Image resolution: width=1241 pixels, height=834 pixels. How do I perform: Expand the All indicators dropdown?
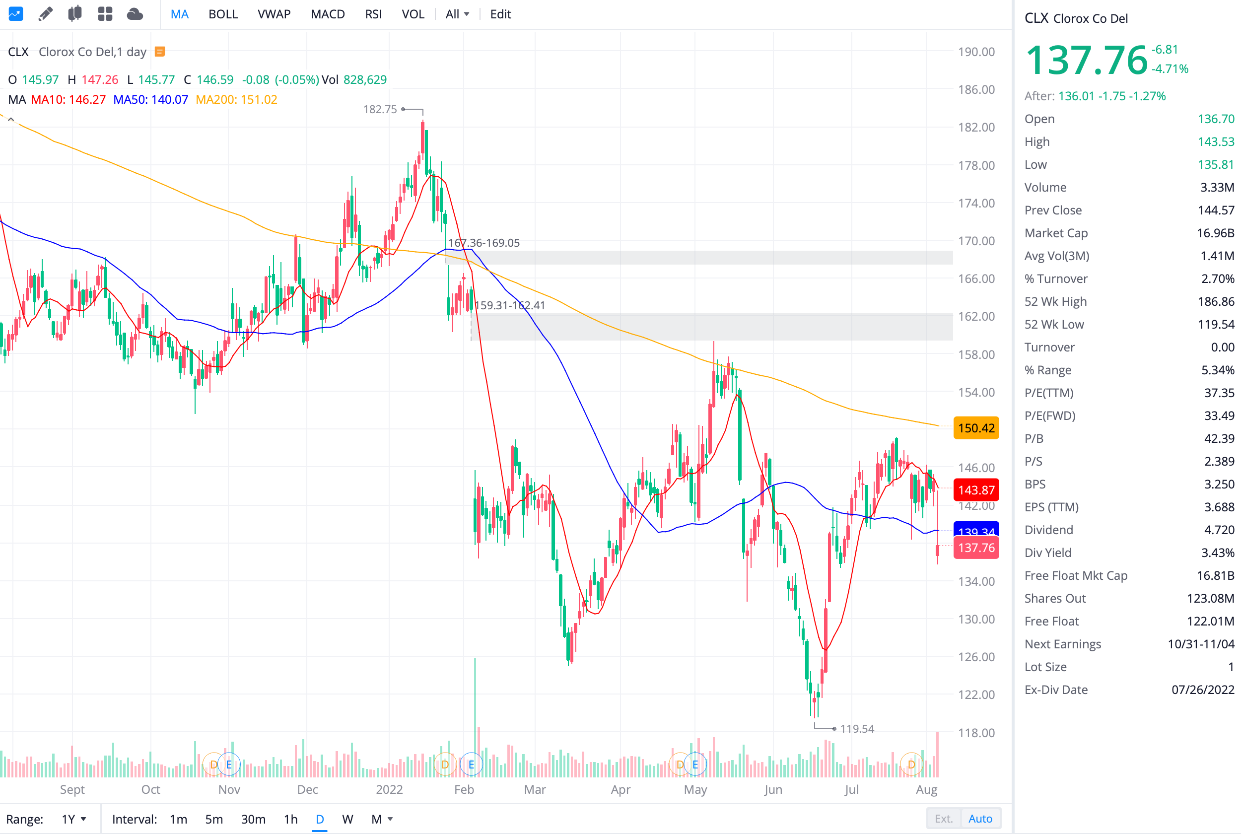click(x=457, y=14)
